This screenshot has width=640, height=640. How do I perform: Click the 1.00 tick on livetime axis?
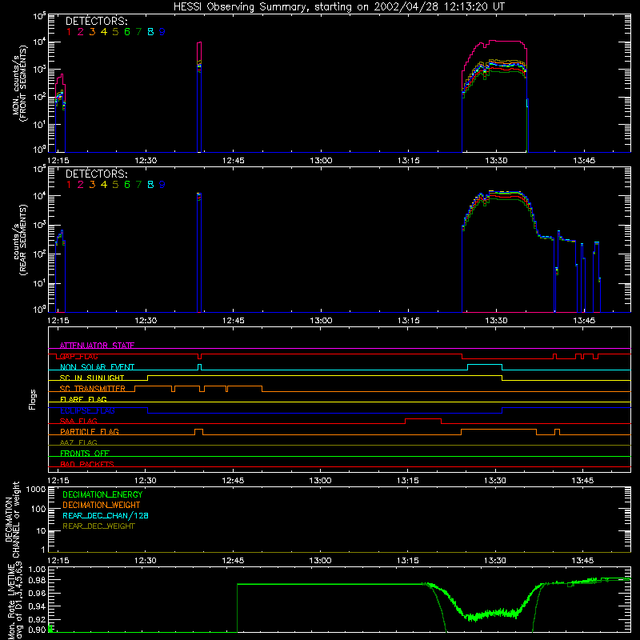(x=37, y=569)
